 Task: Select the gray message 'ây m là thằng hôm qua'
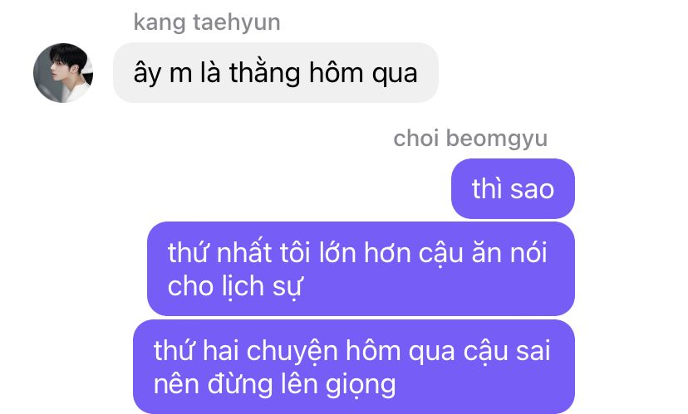coord(276,73)
